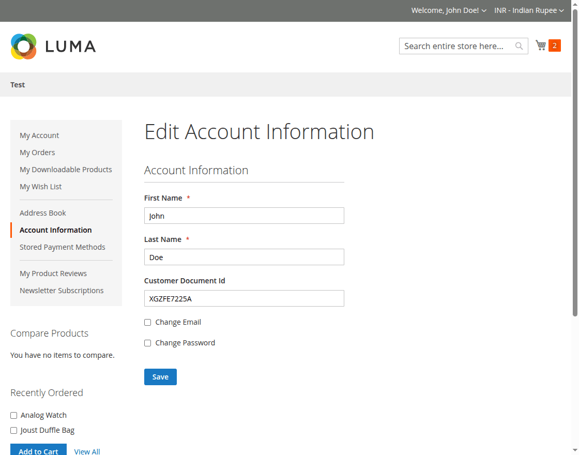Click the Luma store logo

click(x=53, y=46)
